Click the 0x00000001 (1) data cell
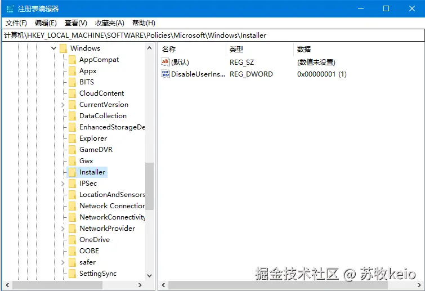Image resolution: width=425 pixels, height=291 pixels. 322,74
